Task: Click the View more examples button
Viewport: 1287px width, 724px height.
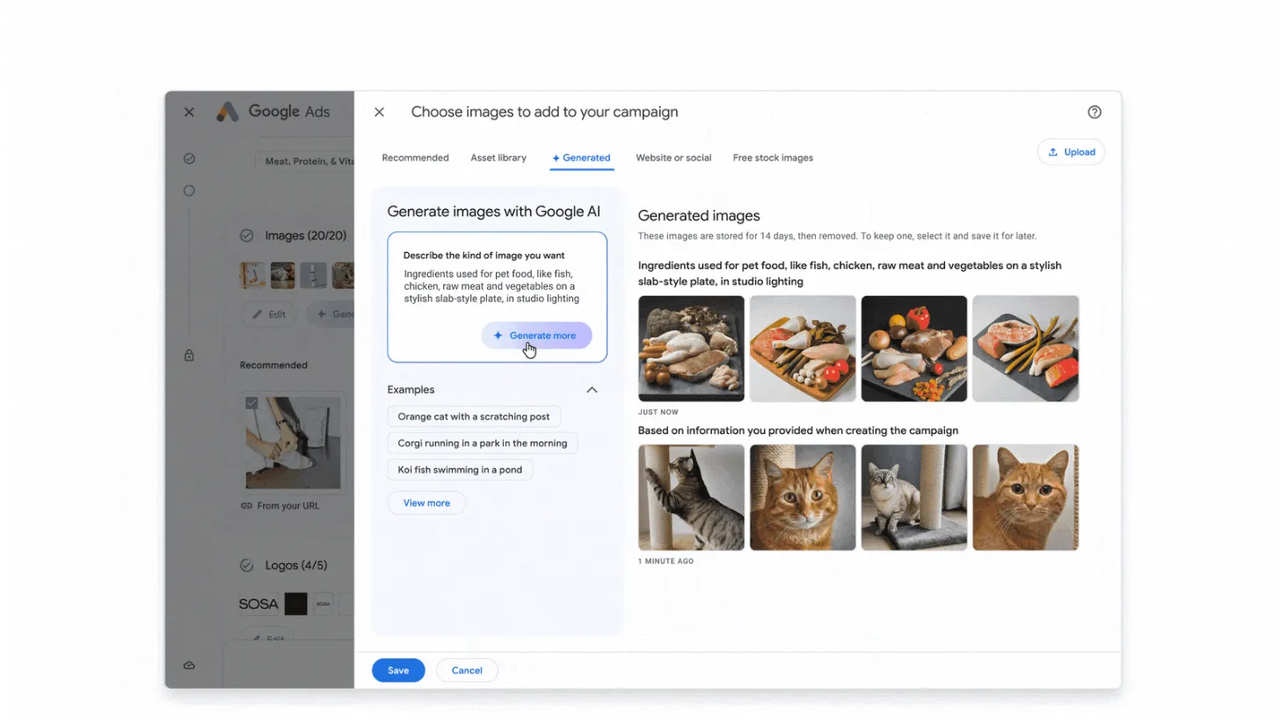Action: pyautogui.click(x=426, y=503)
